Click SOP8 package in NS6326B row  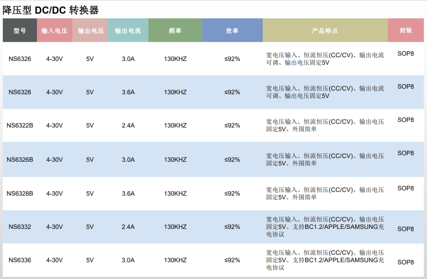406,153
